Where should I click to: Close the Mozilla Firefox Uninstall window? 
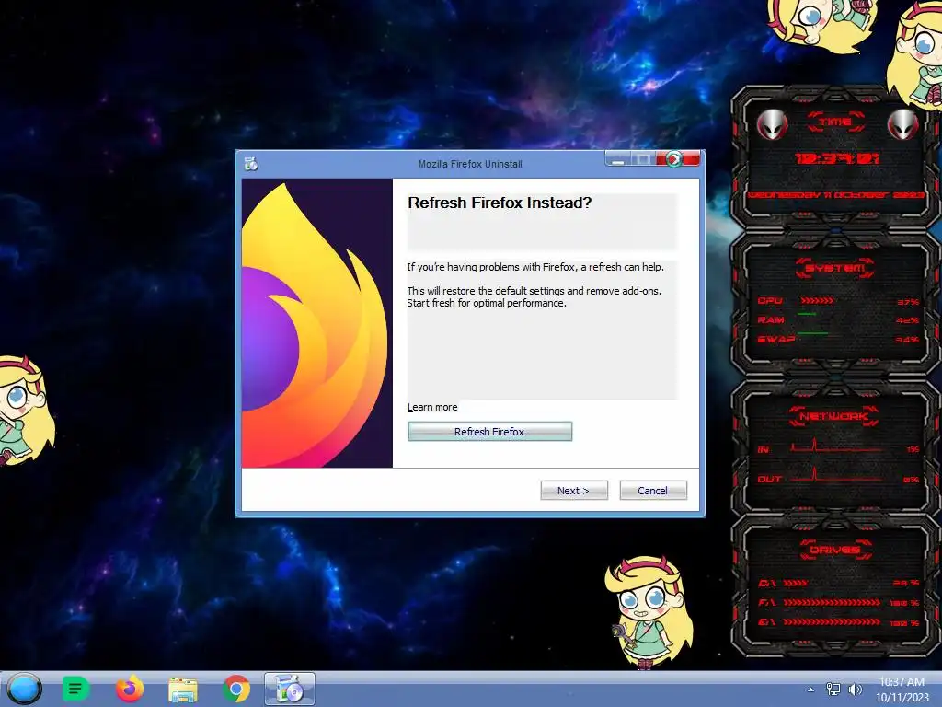[x=678, y=158]
